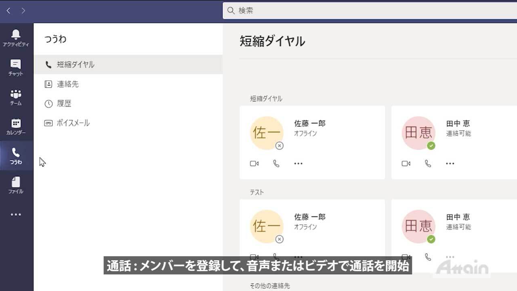Start audio call with 佐藤 一郎 under 短縮ダイヤル

(x=276, y=164)
